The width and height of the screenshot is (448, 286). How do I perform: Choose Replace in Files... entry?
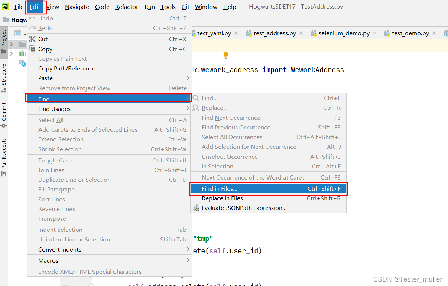coord(268,198)
